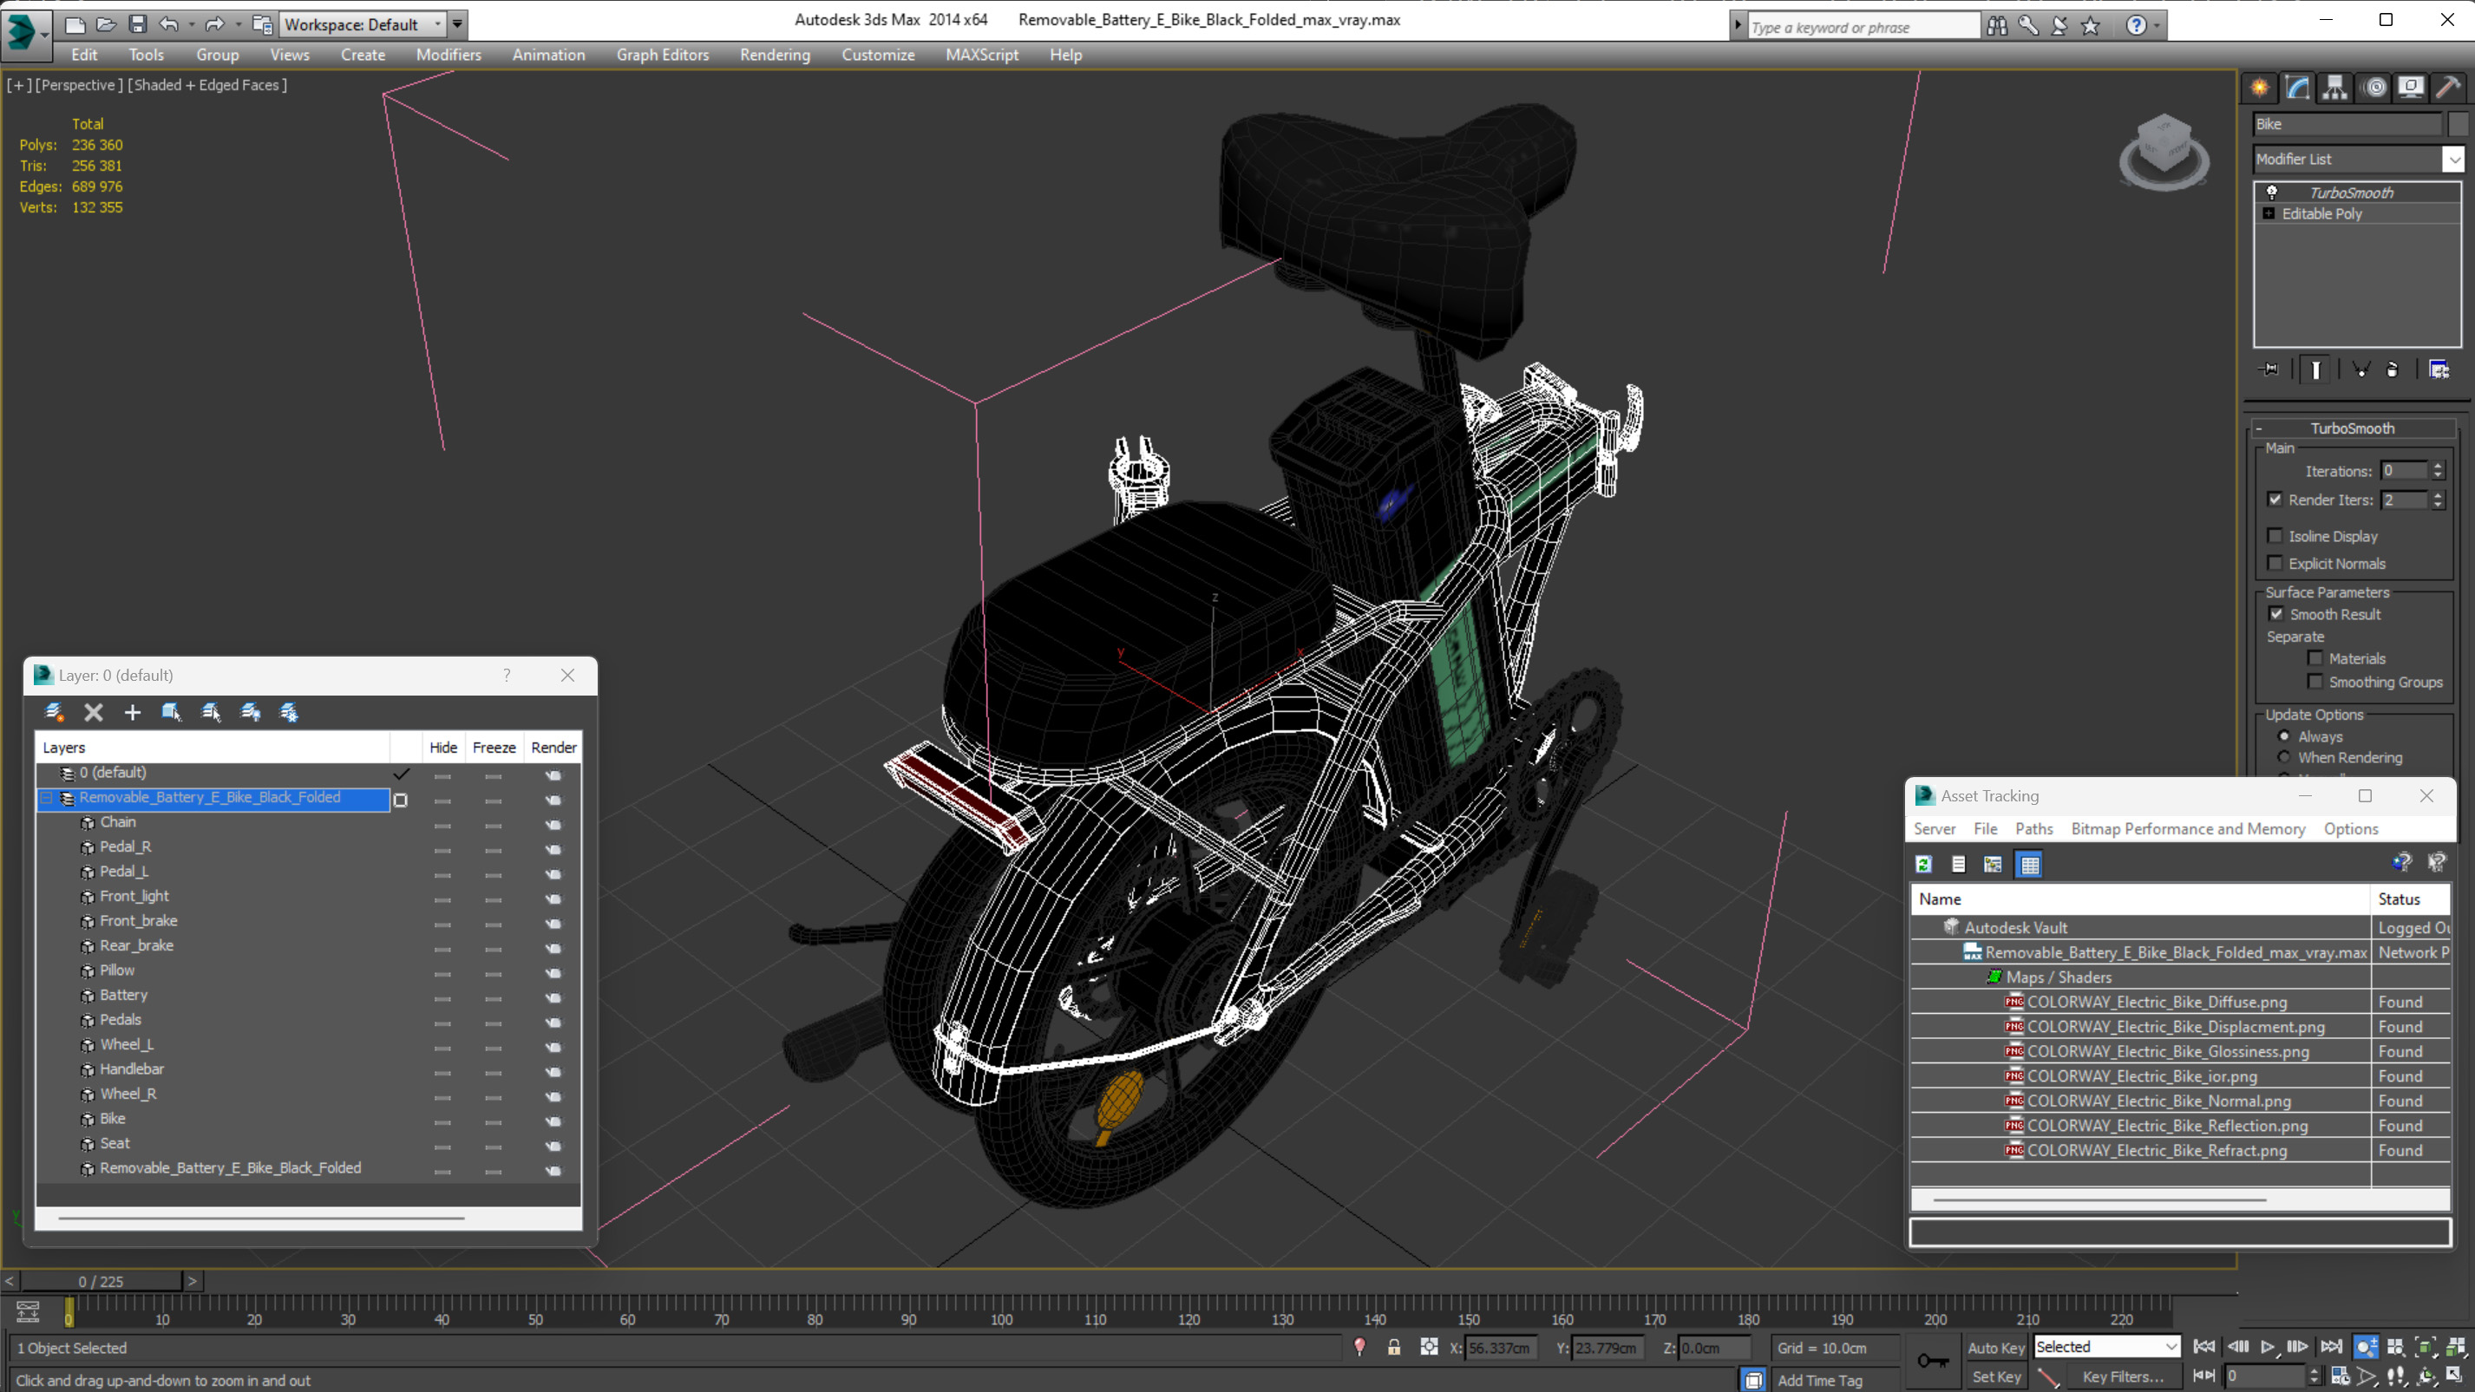This screenshot has height=1392, width=2475.
Task: Open Paths menu in Asset Tracking
Action: [2033, 828]
